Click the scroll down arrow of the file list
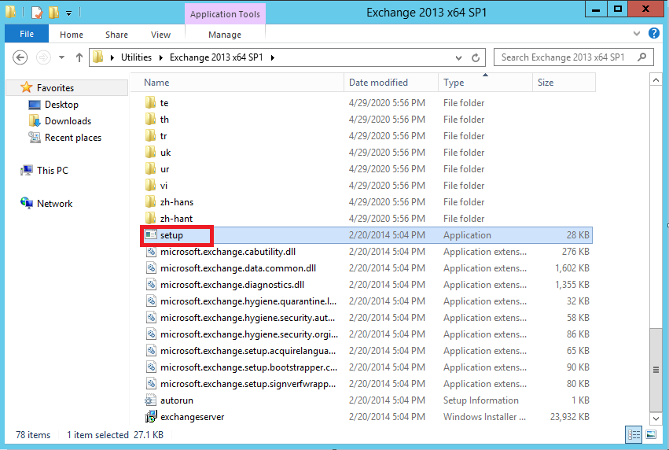This screenshot has width=669, height=450. (656, 419)
